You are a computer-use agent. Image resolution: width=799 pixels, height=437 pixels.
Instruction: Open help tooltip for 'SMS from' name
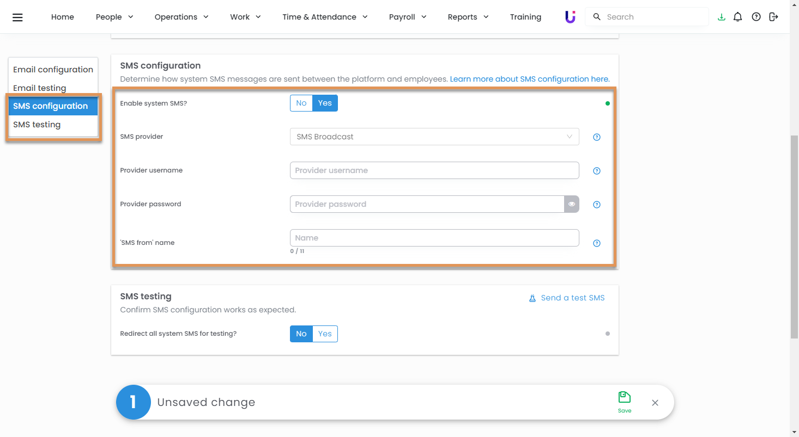click(597, 243)
